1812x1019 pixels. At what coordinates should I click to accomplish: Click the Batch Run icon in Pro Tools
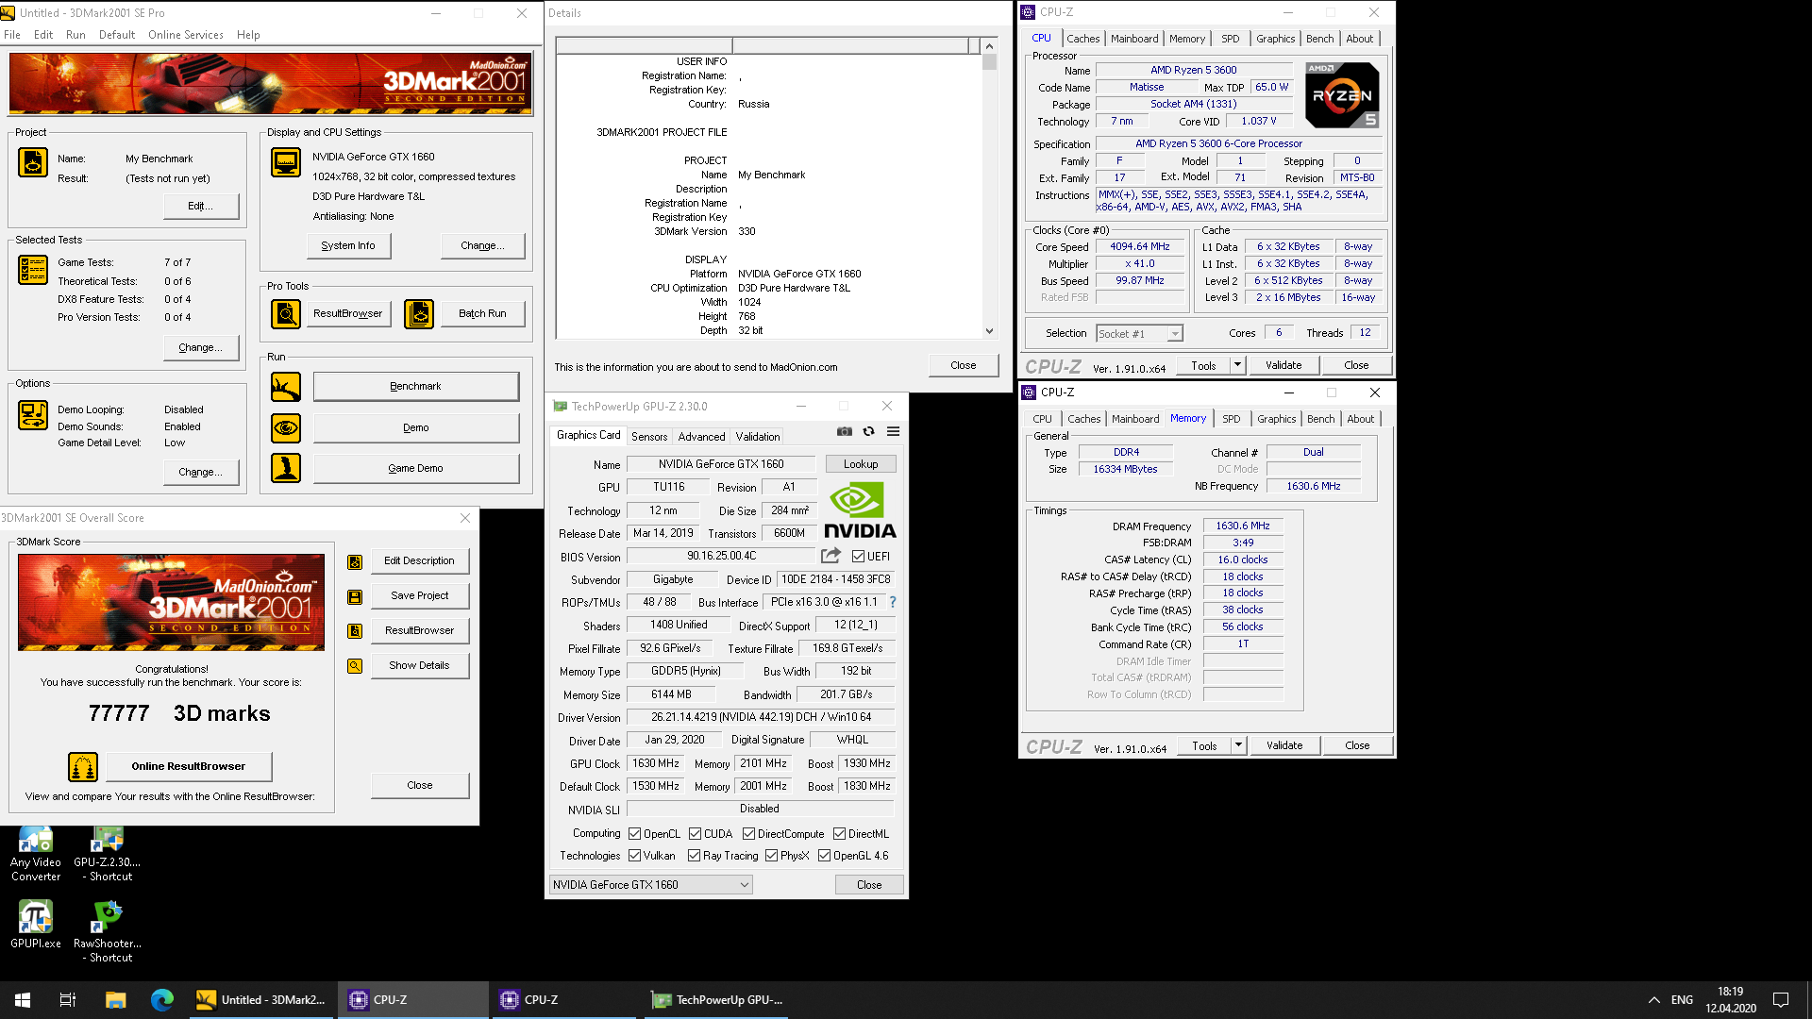pyautogui.click(x=419, y=313)
